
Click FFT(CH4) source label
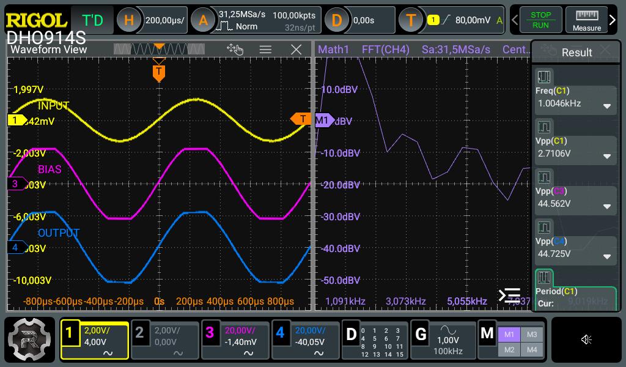(385, 50)
